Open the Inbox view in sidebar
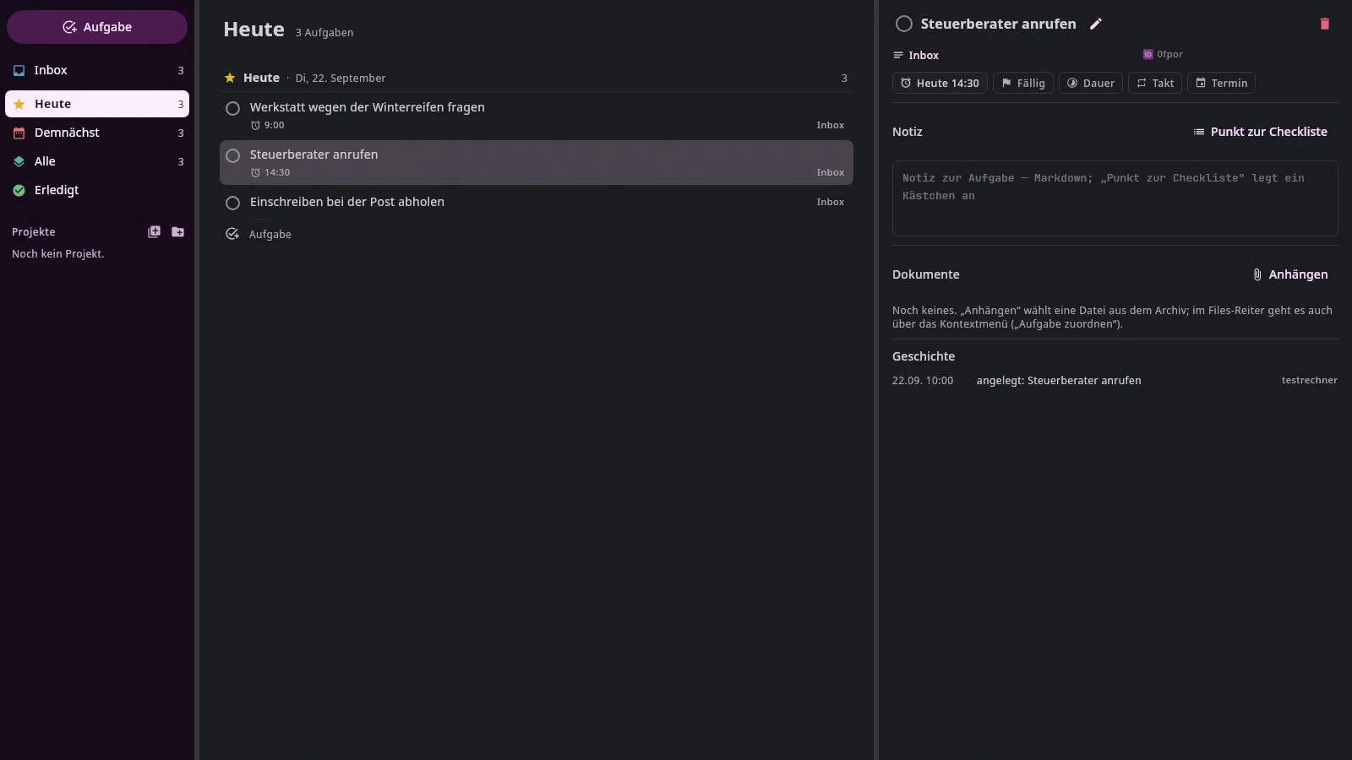 tap(97, 70)
